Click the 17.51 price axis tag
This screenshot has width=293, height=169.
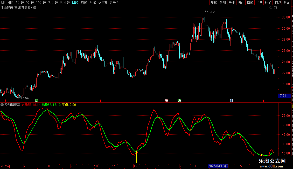[x=284, y=96]
